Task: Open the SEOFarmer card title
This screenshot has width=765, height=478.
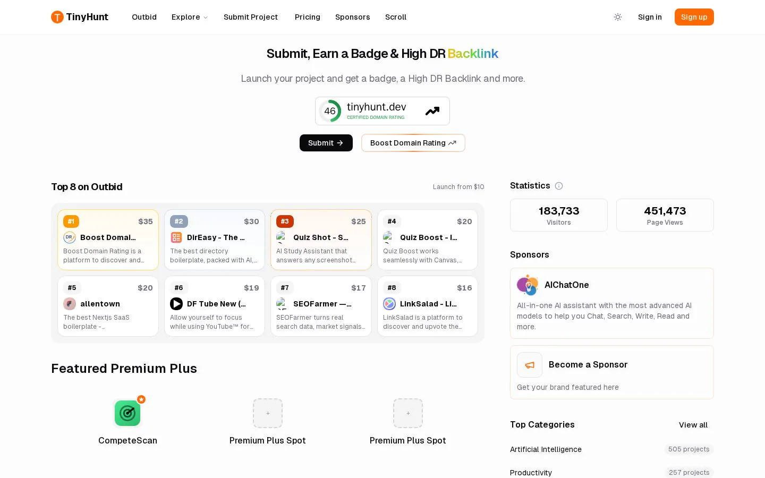Action: pos(322,304)
